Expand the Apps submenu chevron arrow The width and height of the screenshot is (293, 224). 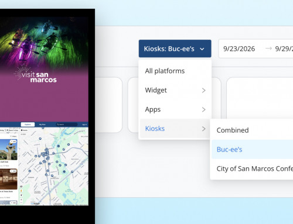coord(203,109)
